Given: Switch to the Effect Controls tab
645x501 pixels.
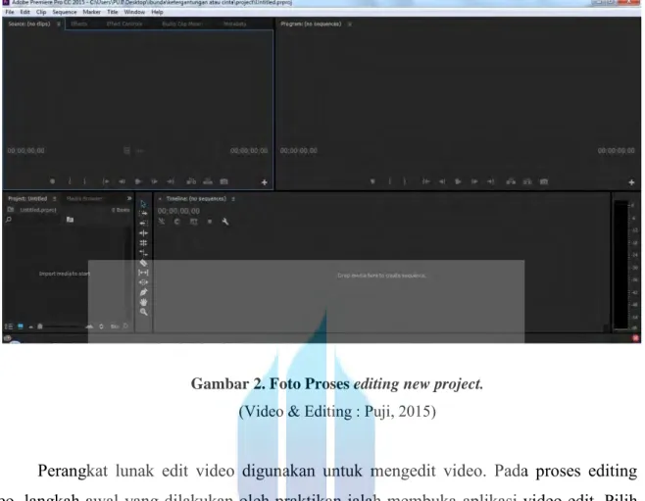Looking at the screenshot, I should coord(124,24).
